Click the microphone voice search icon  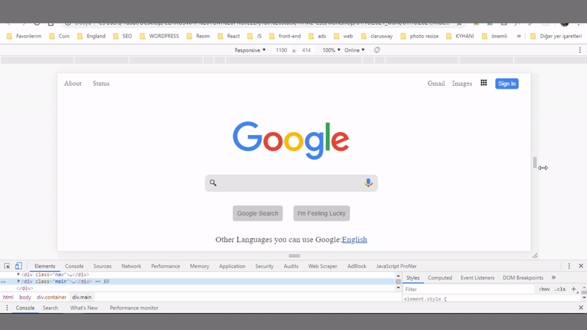click(x=368, y=183)
